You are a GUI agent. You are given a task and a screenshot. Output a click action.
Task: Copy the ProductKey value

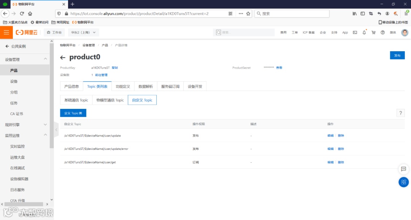(x=115, y=68)
